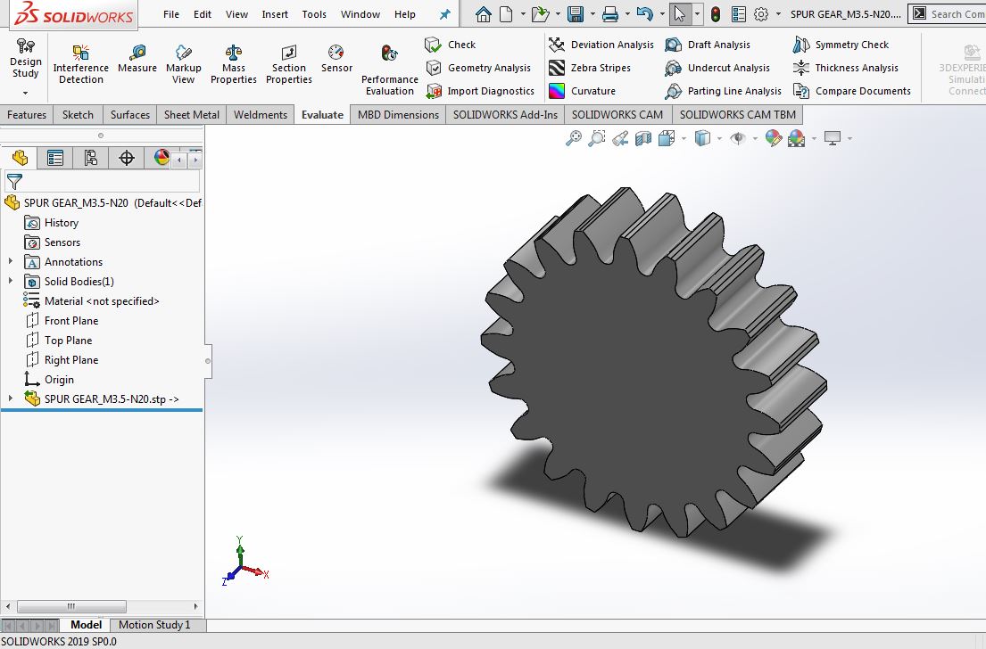
Task: Click the Sensor tool
Action: tap(336, 59)
